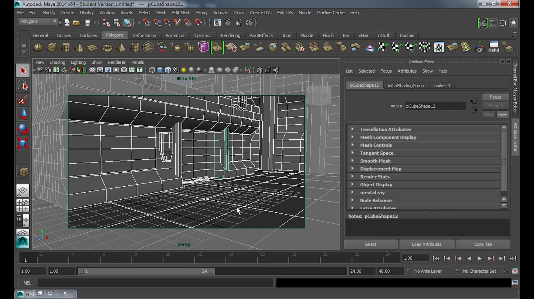Click the time range slider bar
The image size is (534, 299).
pos(146,271)
